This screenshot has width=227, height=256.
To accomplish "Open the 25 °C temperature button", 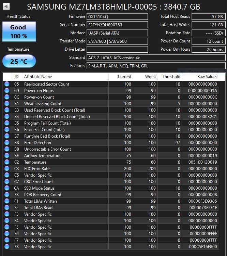I will click(x=19, y=61).
